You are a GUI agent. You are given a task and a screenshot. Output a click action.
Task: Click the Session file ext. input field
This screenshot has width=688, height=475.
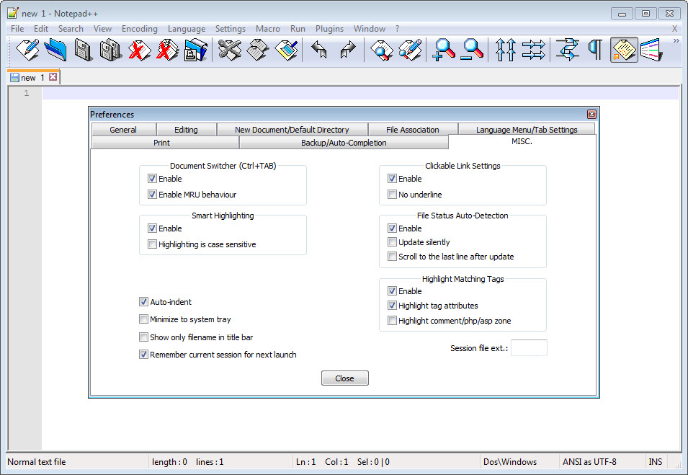(x=529, y=348)
